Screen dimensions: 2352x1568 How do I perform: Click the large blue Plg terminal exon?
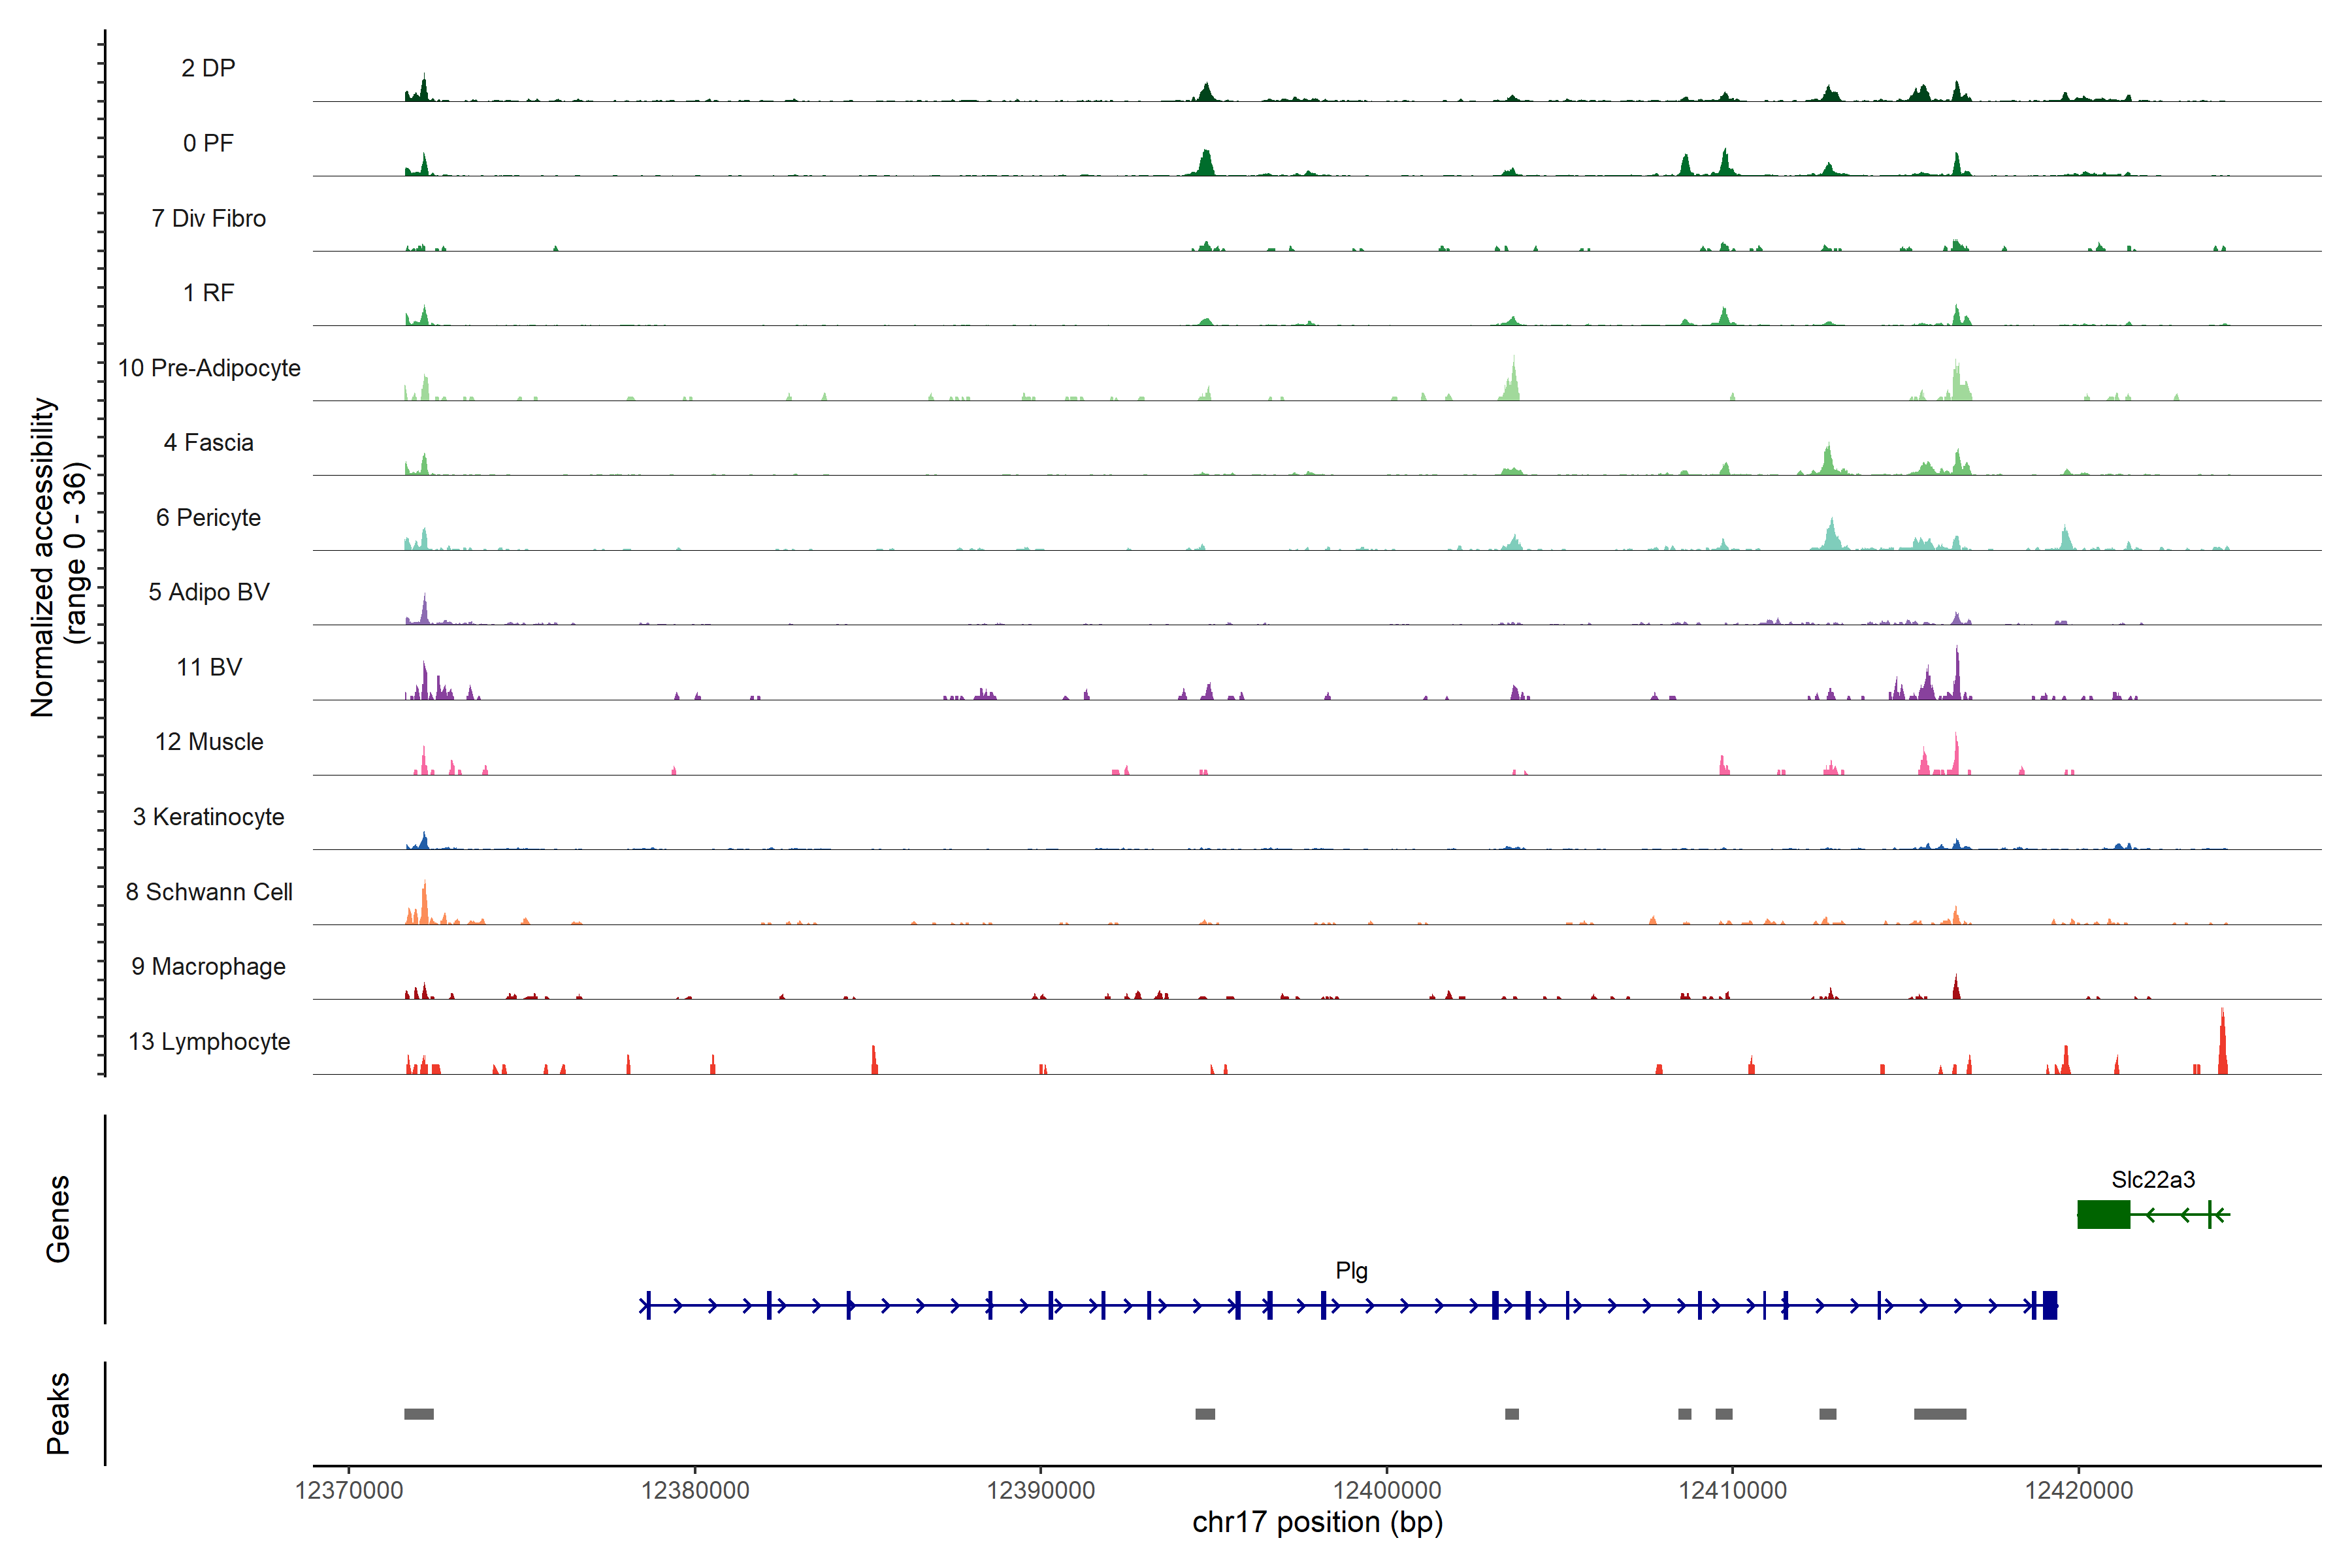2049,1305
